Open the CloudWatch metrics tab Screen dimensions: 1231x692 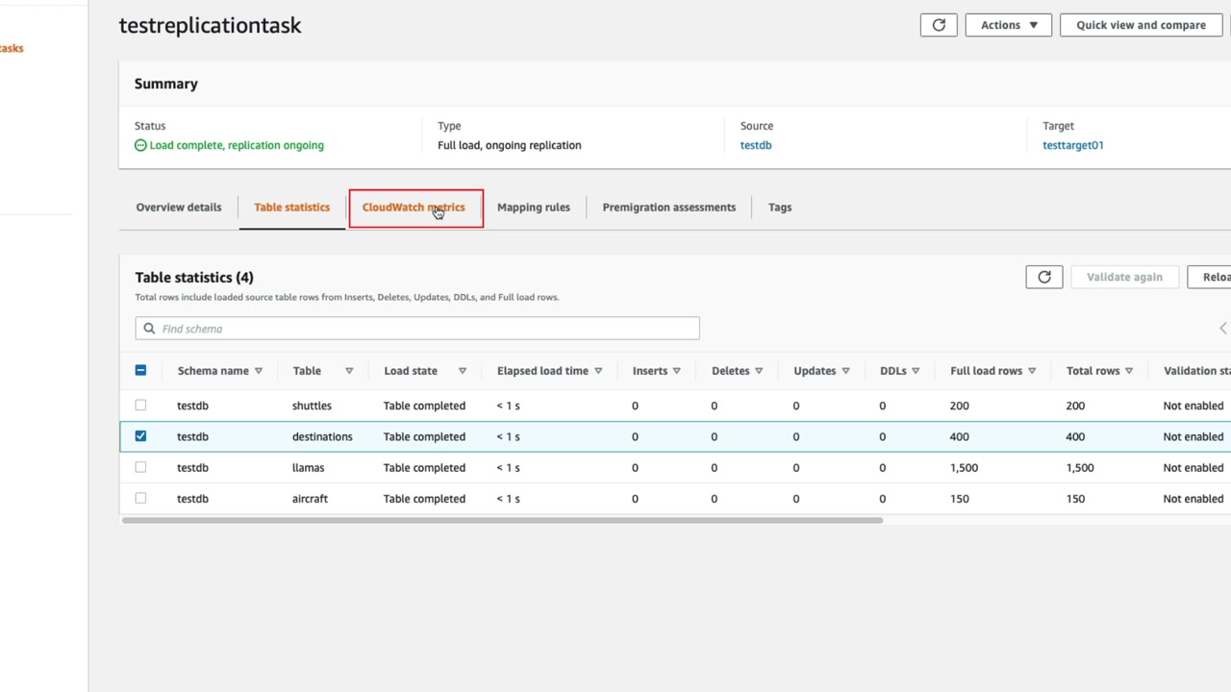pos(414,208)
